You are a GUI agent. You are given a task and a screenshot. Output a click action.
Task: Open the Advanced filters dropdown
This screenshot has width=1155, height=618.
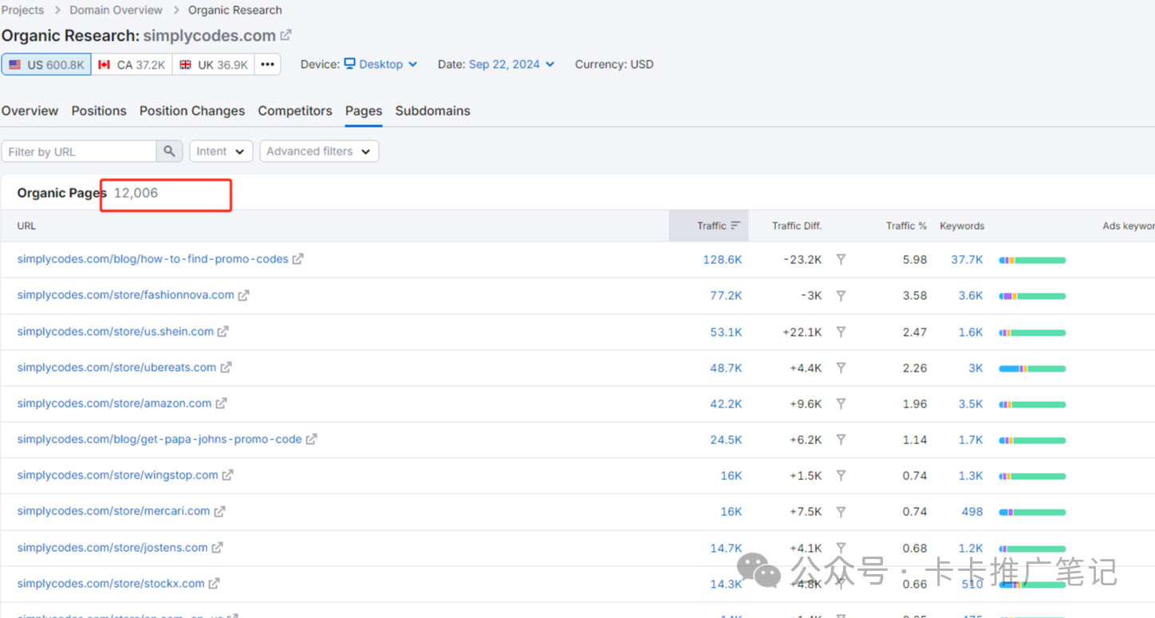(x=318, y=152)
